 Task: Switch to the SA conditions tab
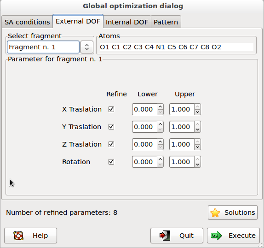pyautogui.click(x=27, y=22)
